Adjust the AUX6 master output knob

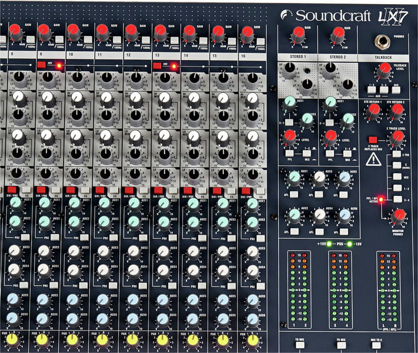(x=344, y=216)
